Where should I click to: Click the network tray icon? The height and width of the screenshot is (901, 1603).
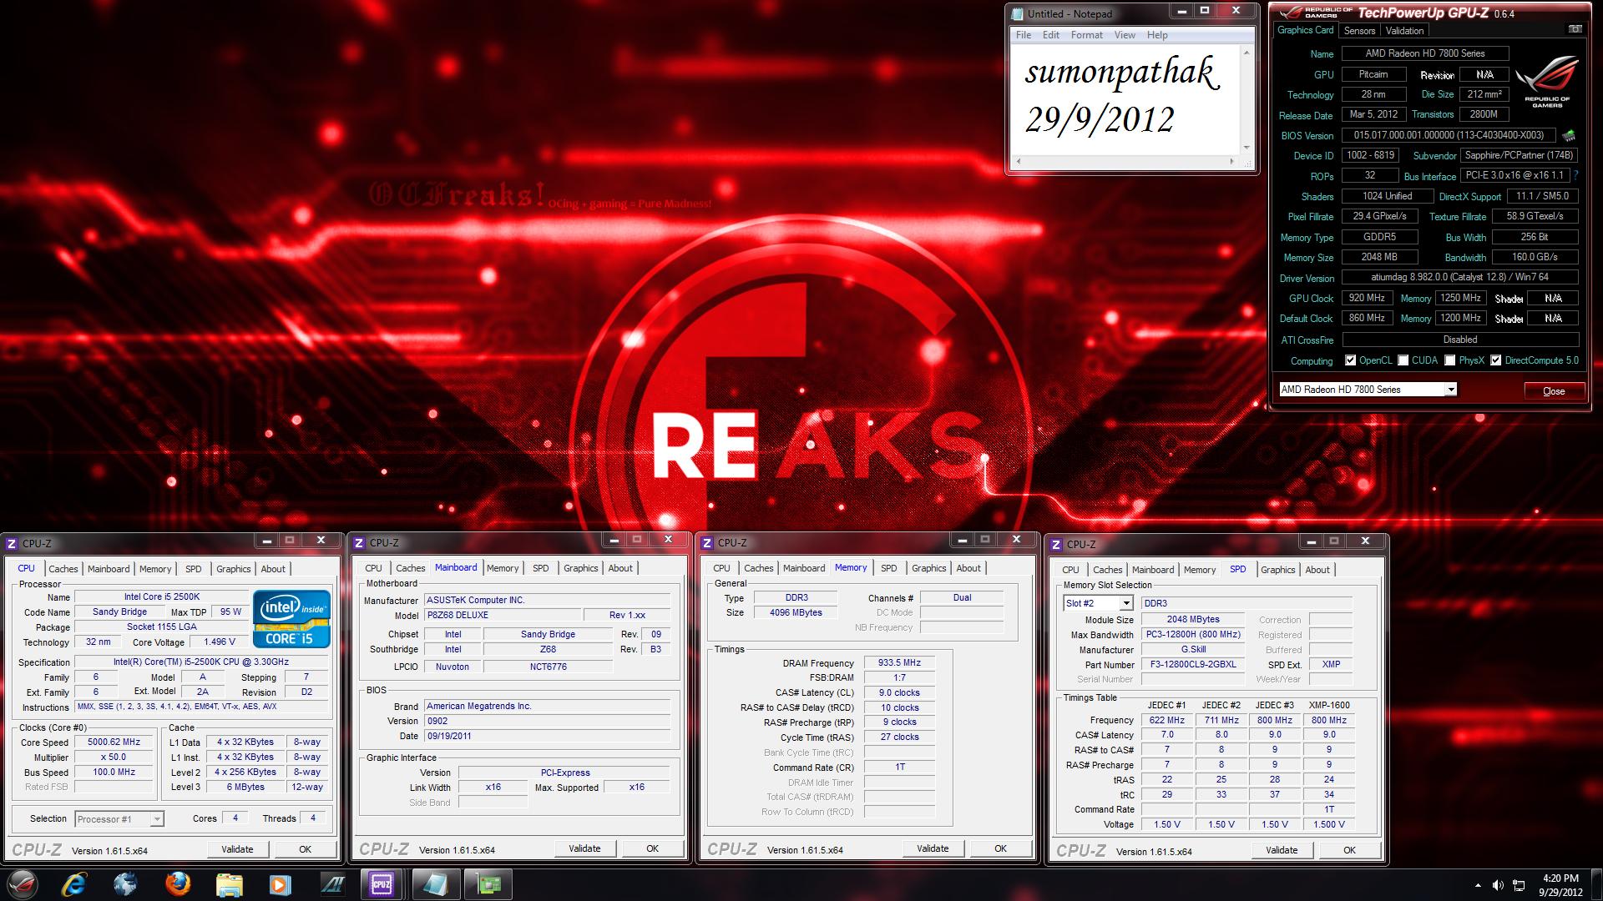1519,885
